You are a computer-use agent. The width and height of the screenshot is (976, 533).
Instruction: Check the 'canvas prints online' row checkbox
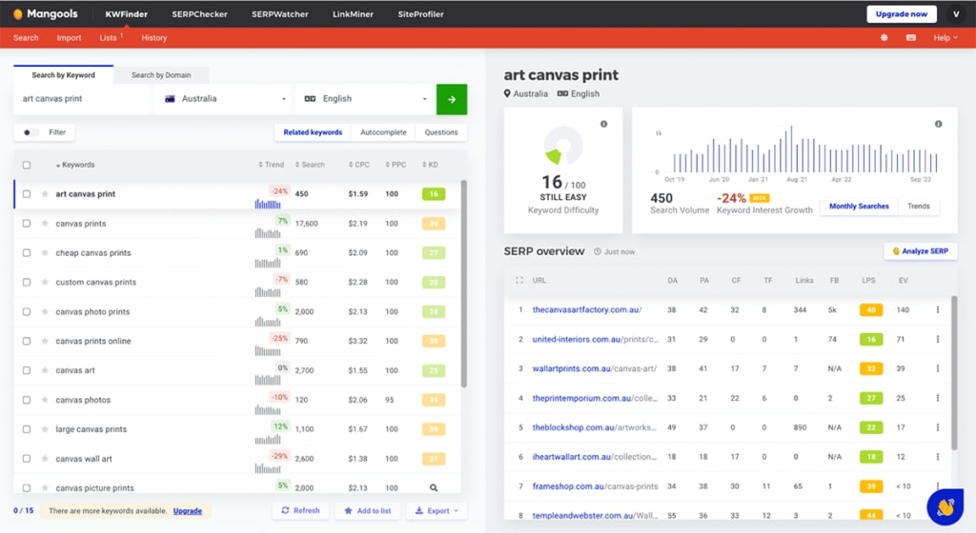[x=26, y=341]
